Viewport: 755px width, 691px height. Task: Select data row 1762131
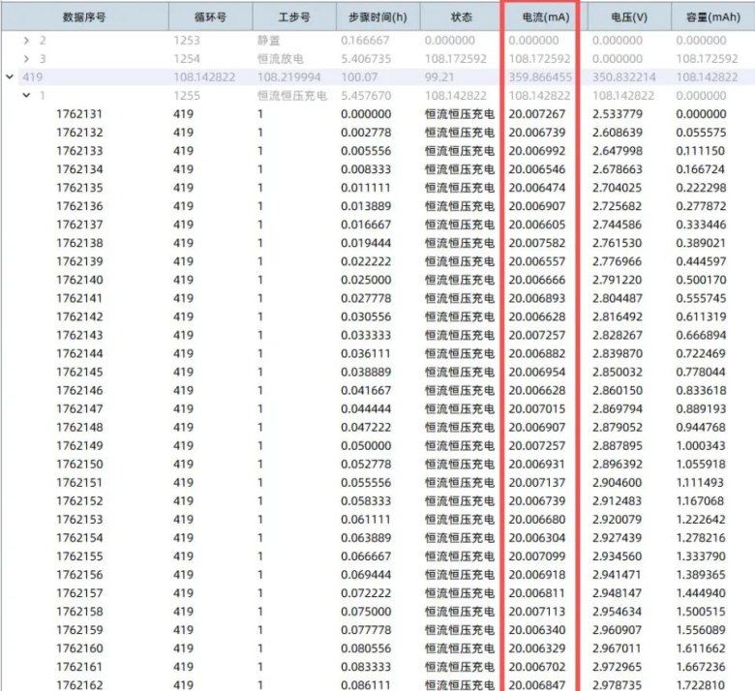tap(79, 114)
